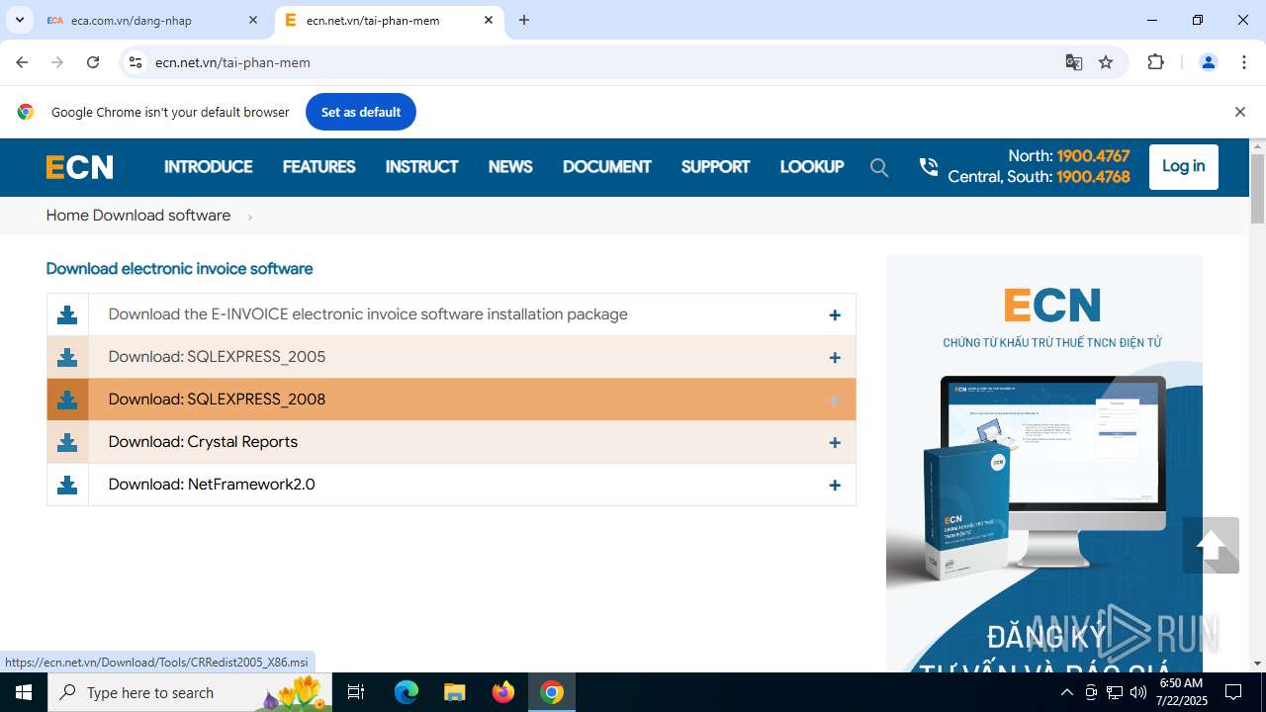Open File Explorer from taskbar
Screen dimensions: 1266x712
pos(454,692)
